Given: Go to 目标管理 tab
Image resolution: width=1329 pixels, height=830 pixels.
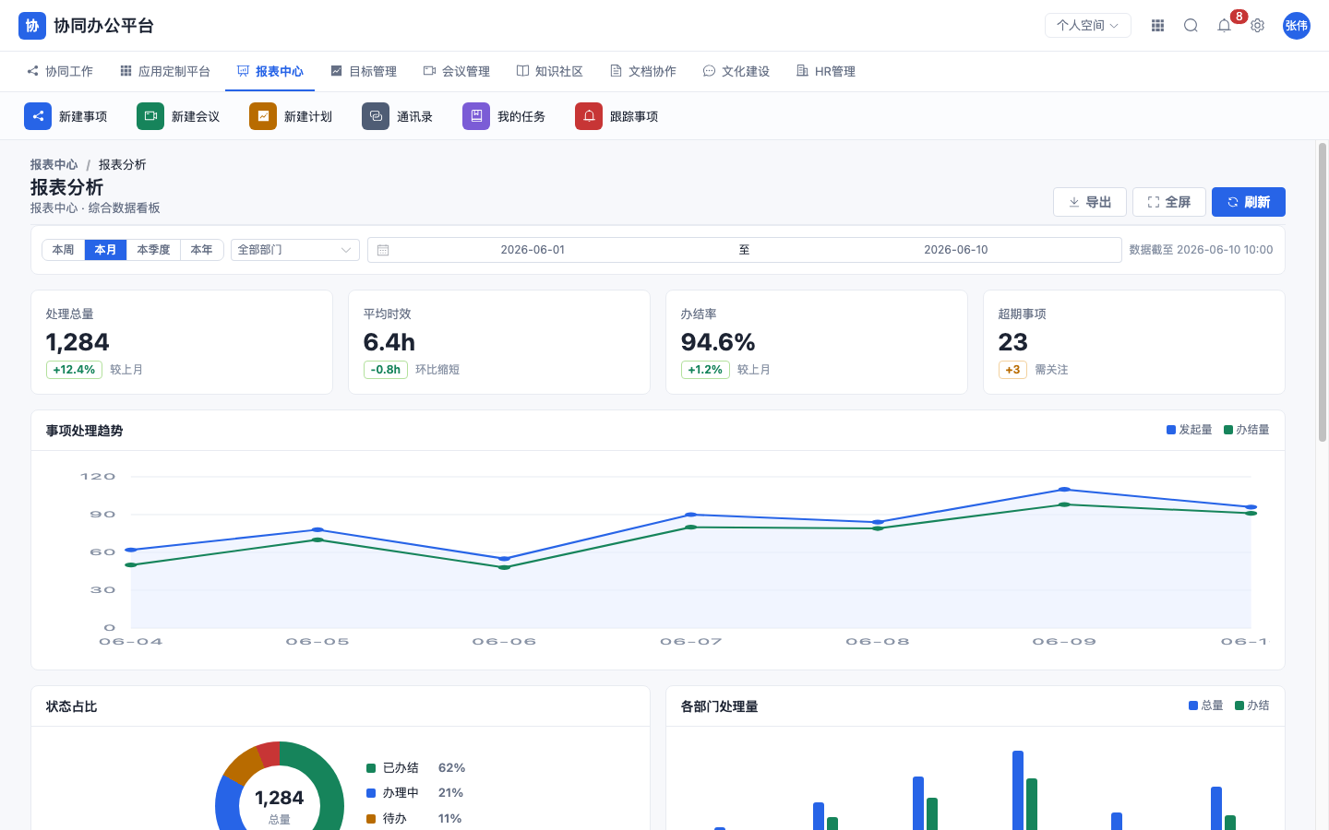Looking at the screenshot, I should pyautogui.click(x=364, y=71).
